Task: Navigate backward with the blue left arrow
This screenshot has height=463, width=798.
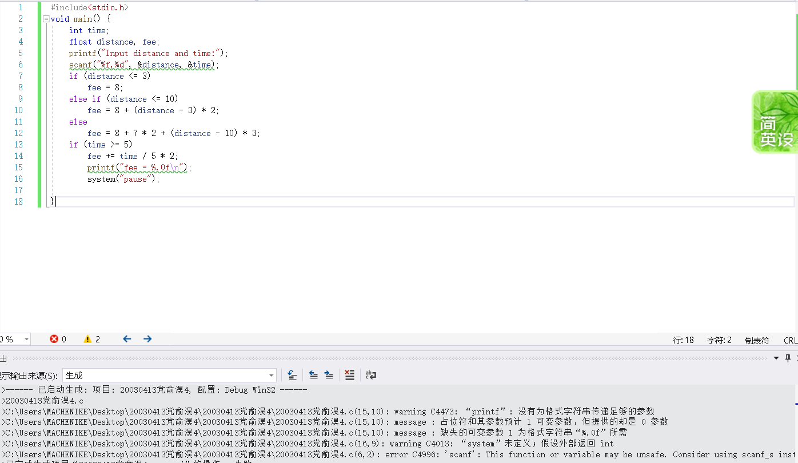Action: pyautogui.click(x=127, y=339)
